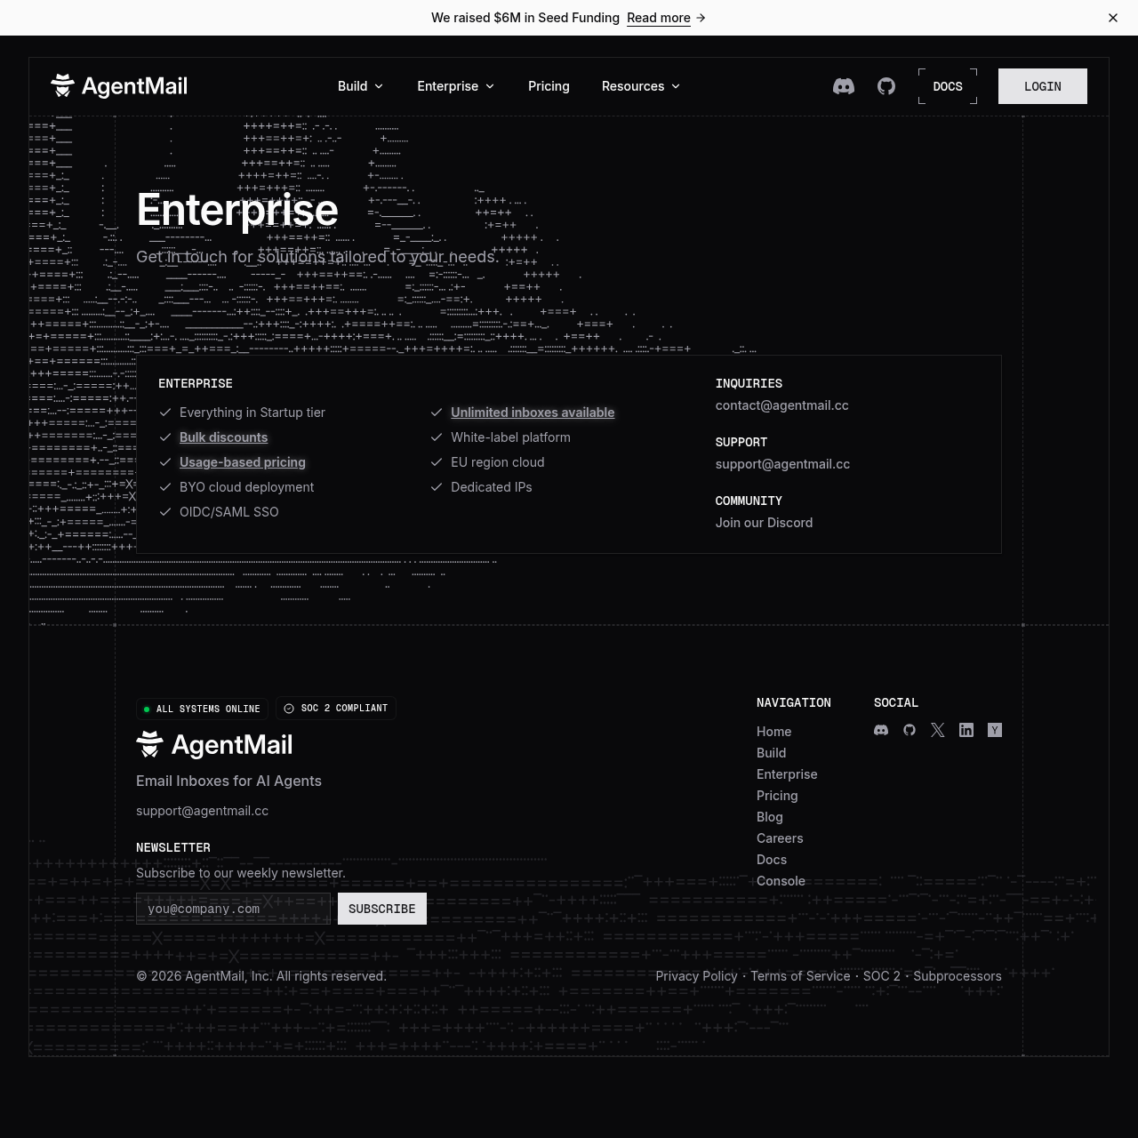Open LinkedIn icon under Social
1138x1138 pixels.
coord(966,730)
